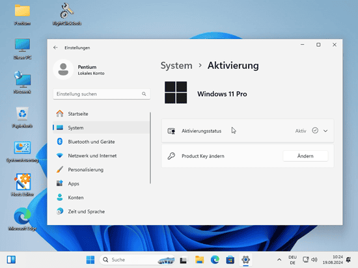Minimize the Einstellungen window
This screenshot has width=358, height=268.
(302, 45)
